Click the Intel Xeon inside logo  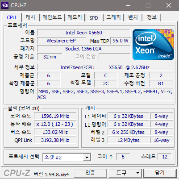point(153,45)
